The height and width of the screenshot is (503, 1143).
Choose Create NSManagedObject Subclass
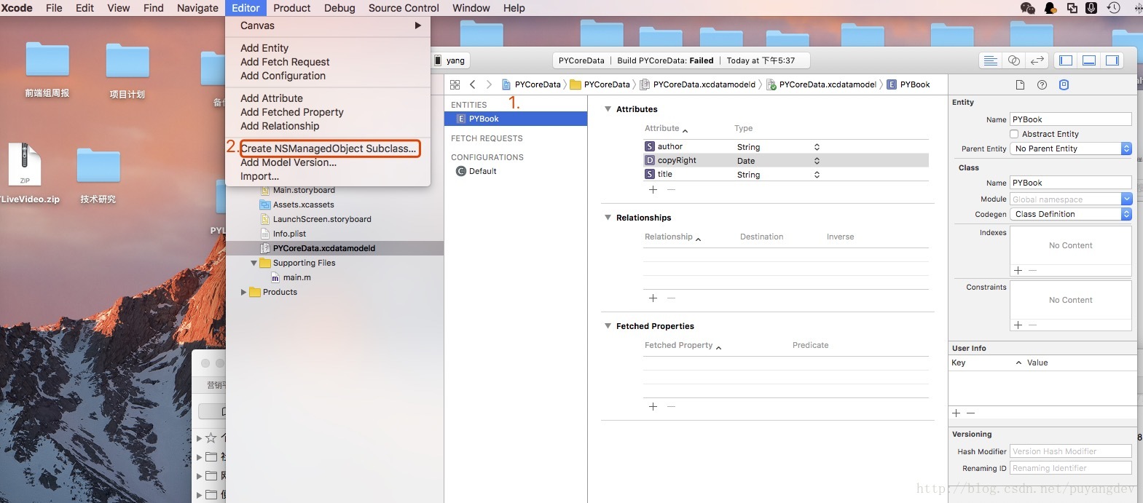tap(328, 148)
